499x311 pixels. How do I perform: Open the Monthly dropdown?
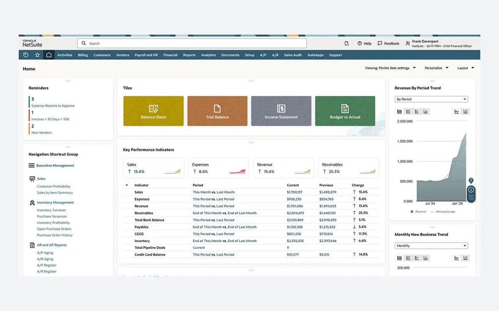(x=431, y=246)
